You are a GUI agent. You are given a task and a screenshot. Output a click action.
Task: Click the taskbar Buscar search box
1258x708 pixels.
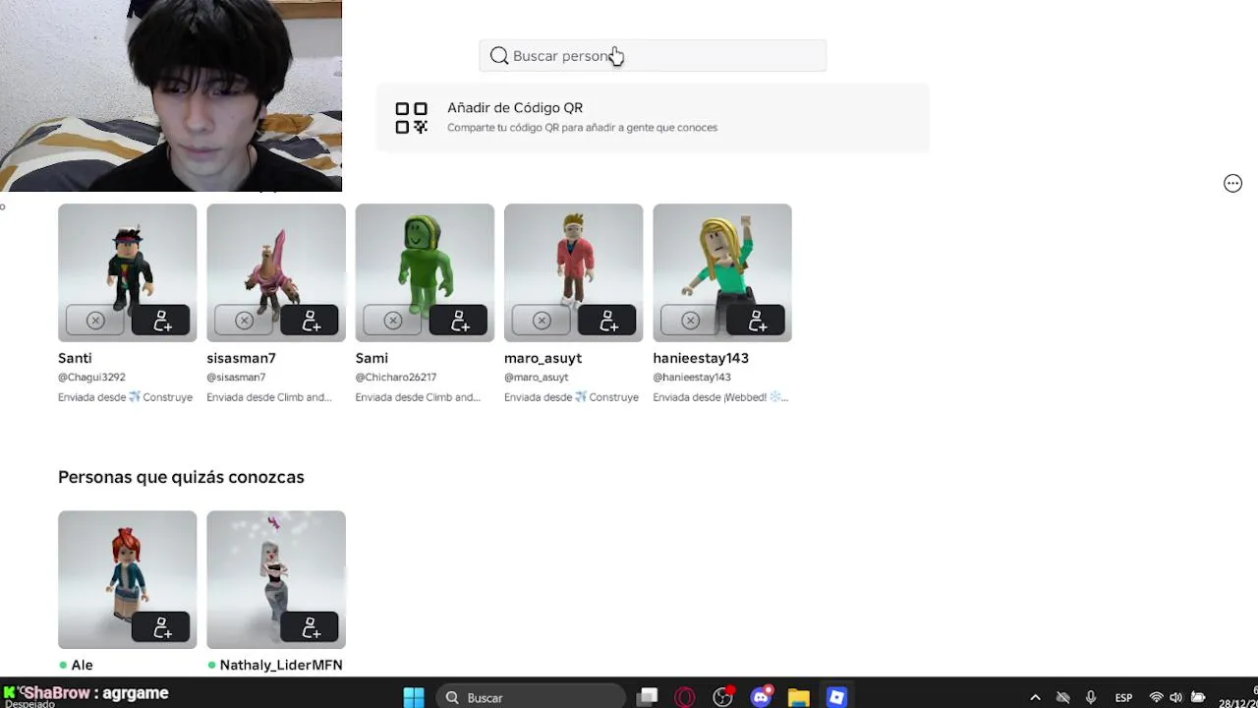531,697
